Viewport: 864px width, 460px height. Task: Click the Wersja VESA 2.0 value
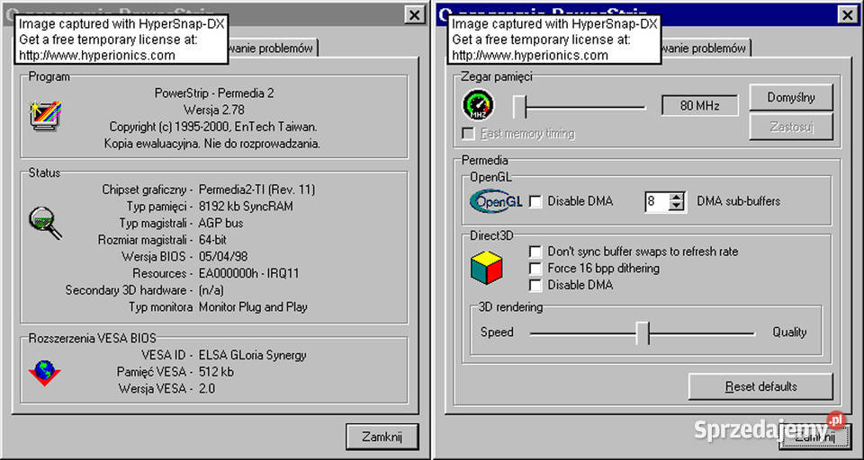pyautogui.click(x=207, y=388)
